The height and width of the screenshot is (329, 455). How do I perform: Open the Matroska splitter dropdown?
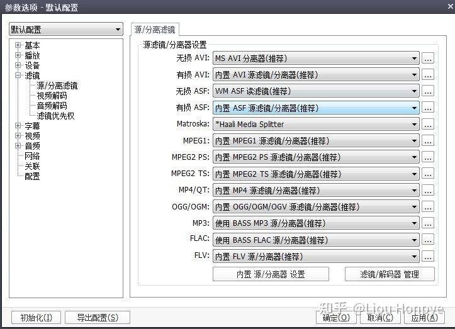[x=316, y=125]
